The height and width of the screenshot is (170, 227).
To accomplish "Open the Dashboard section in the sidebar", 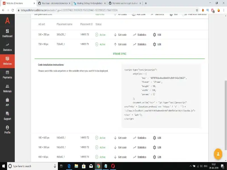I will tap(7, 33).
